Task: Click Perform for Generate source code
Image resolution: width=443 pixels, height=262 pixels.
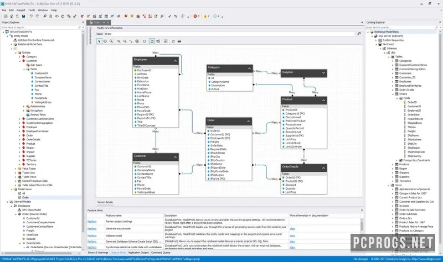Action: point(92,228)
